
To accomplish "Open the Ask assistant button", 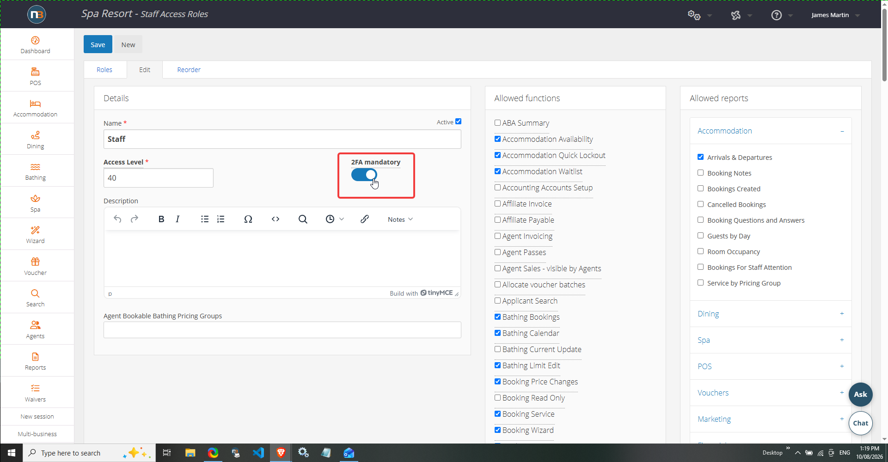I will pos(860,395).
